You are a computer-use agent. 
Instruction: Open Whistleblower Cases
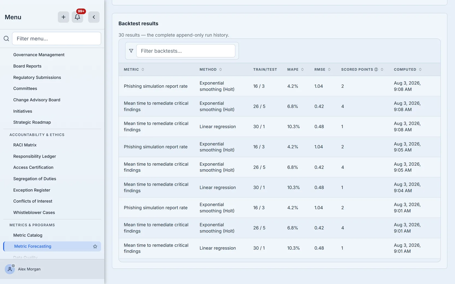[34, 212]
